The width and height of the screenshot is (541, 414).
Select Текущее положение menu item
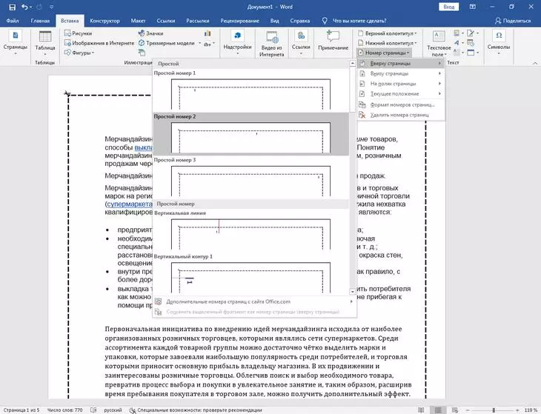pos(400,93)
